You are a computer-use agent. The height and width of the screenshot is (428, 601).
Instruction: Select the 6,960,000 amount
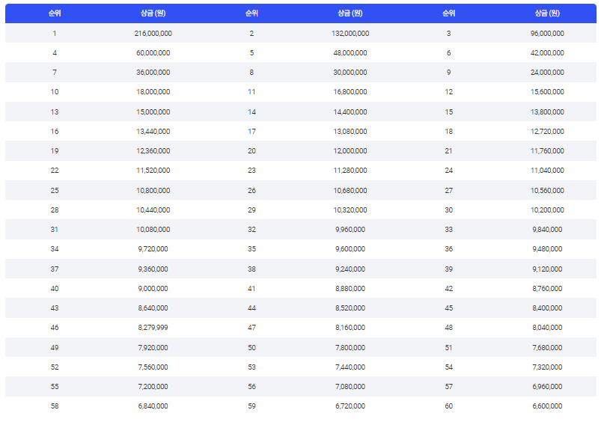click(x=547, y=387)
